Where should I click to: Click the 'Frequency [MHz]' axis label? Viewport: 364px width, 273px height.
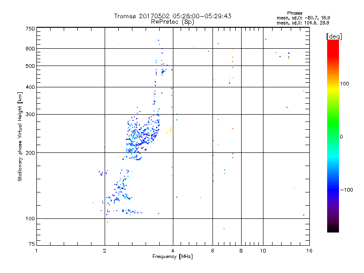[172, 257]
